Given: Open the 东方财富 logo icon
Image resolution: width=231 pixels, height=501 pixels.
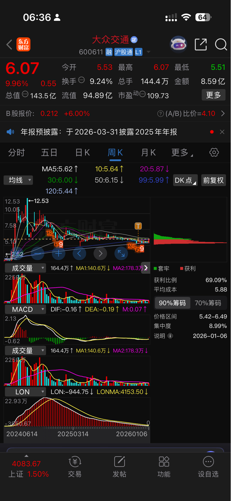Looking at the screenshot, I should [x=23, y=45].
